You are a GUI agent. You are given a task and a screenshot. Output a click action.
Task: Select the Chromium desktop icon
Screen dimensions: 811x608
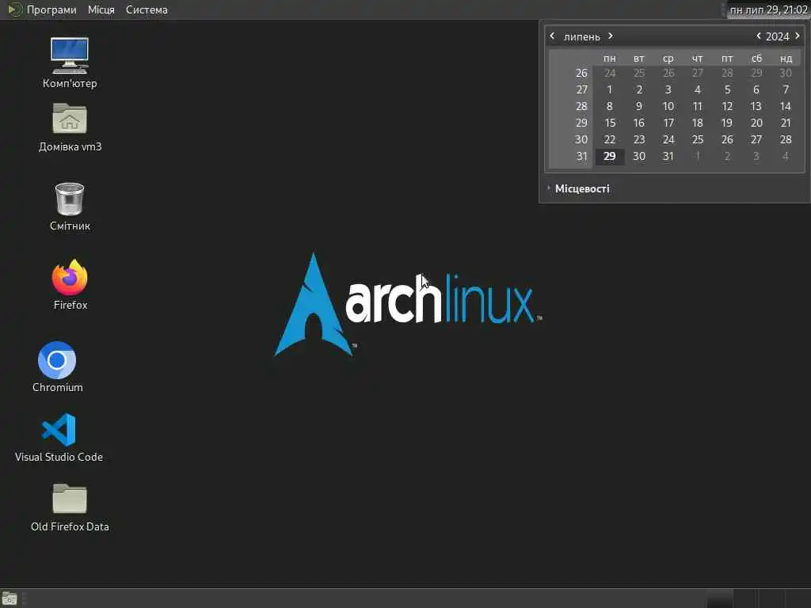pyautogui.click(x=57, y=367)
